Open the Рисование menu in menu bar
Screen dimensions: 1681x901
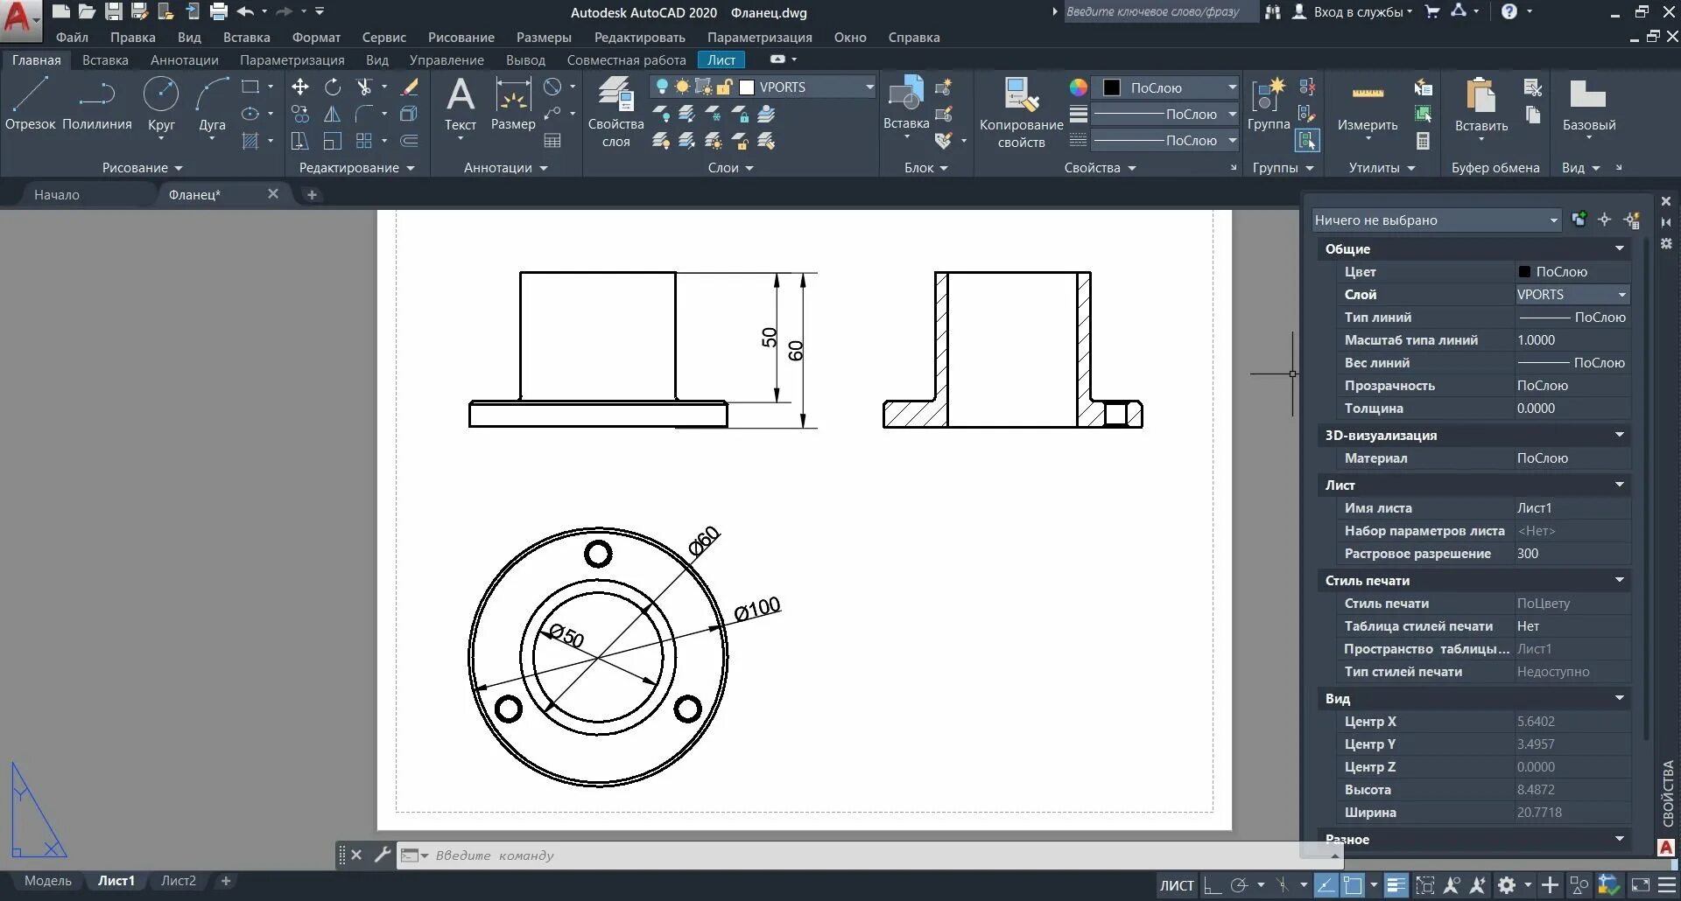pyautogui.click(x=461, y=38)
